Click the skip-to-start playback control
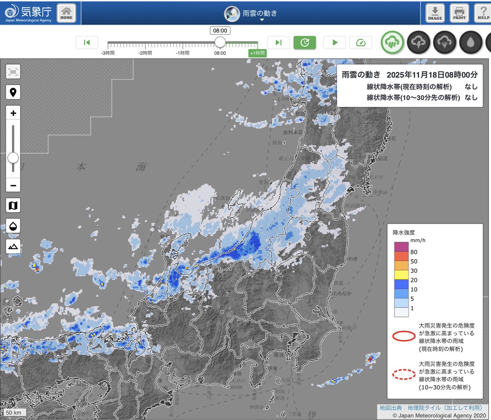 point(87,42)
